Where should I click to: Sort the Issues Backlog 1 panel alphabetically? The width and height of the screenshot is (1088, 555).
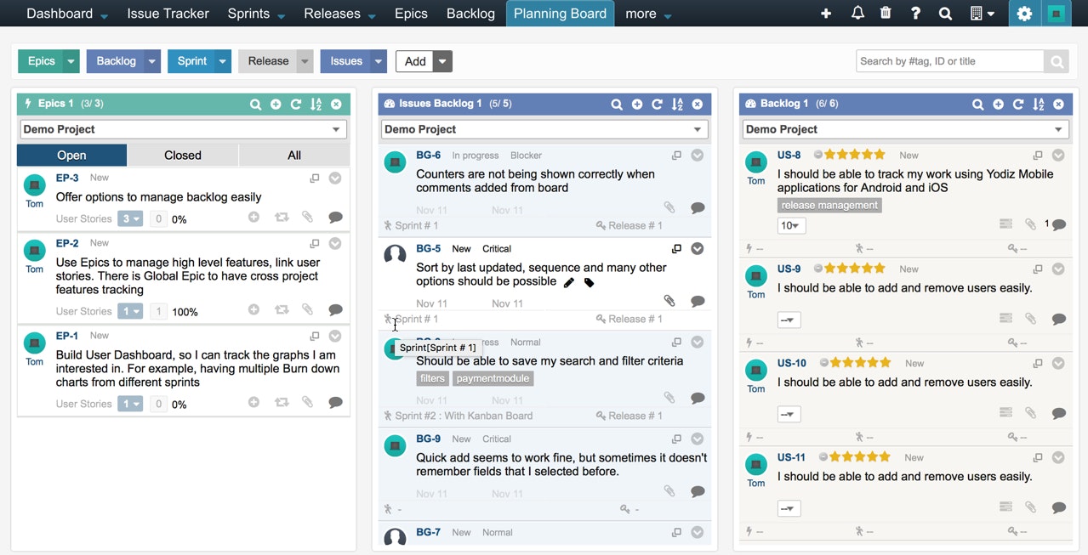point(677,104)
